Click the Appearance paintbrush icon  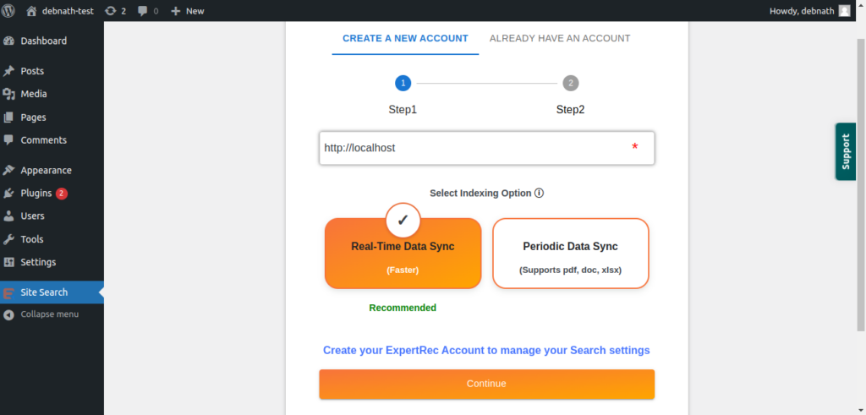click(9, 170)
